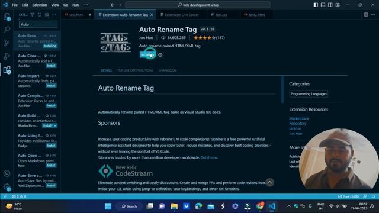
Task: Open customize layout icon
Action: click(338, 5)
